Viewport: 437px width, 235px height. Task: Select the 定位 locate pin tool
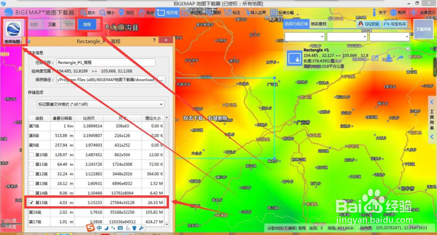[x=127, y=13]
